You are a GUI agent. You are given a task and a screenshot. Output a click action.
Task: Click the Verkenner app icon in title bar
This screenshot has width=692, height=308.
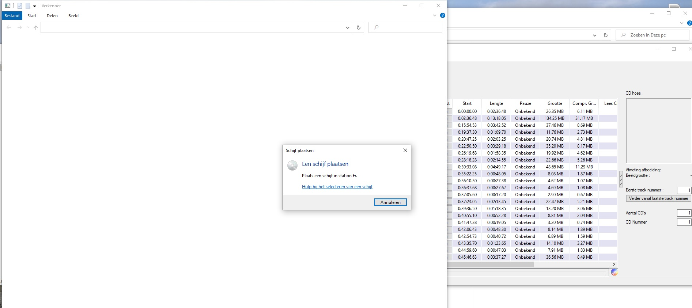[7, 5]
